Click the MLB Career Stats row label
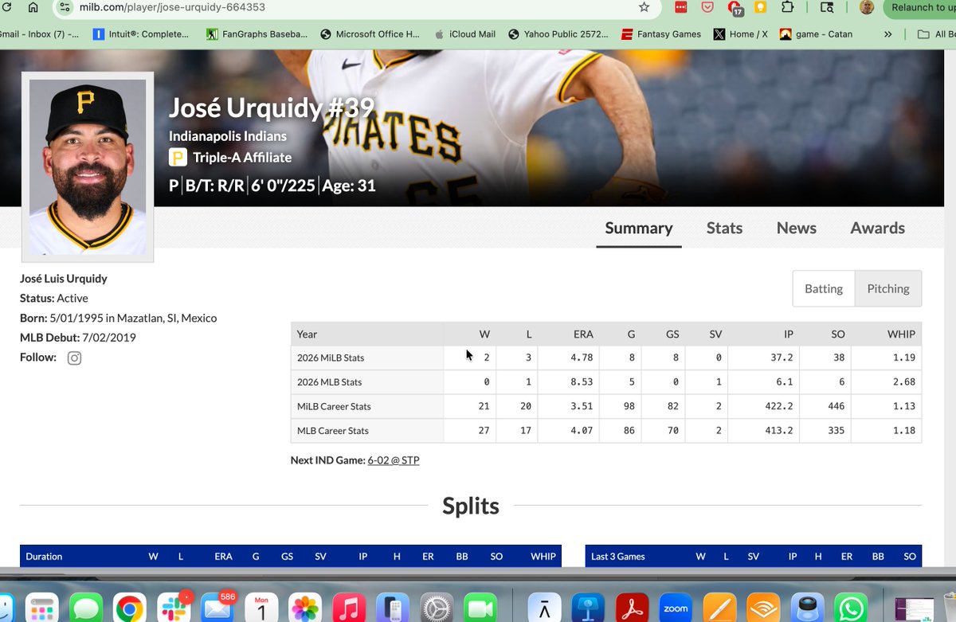 click(x=332, y=431)
